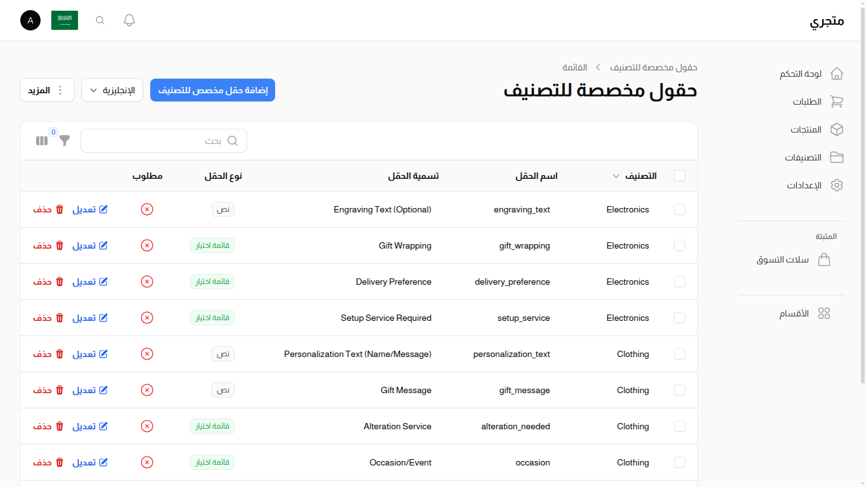Open the المزيد options menu
This screenshot has width=866, height=487.
[x=47, y=90]
